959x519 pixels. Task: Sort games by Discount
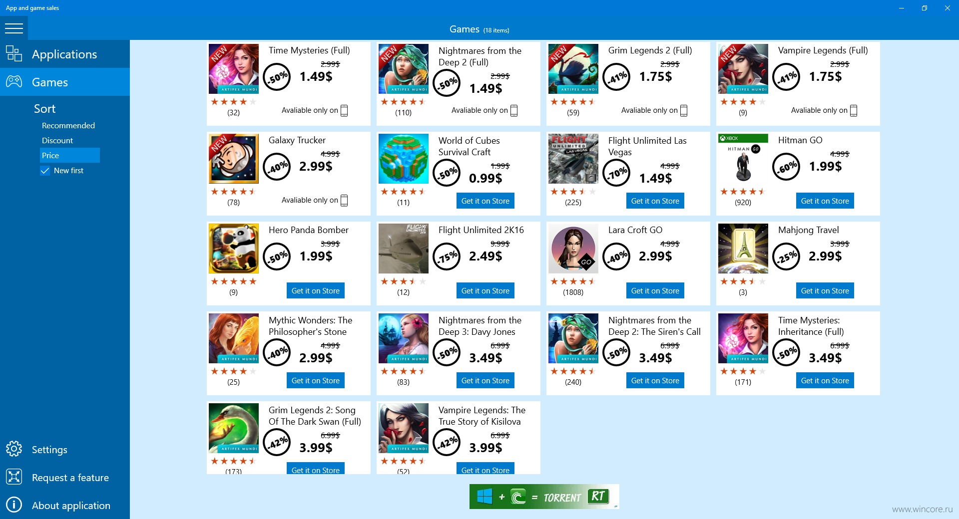click(x=57, y=140)
